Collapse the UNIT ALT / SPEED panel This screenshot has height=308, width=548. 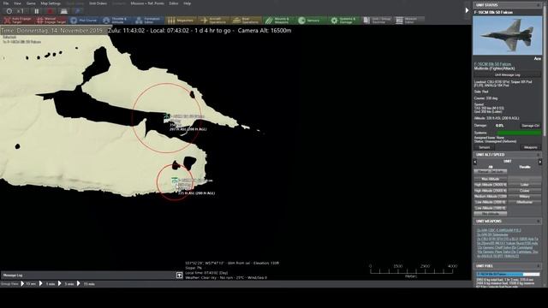click(539, 155)
